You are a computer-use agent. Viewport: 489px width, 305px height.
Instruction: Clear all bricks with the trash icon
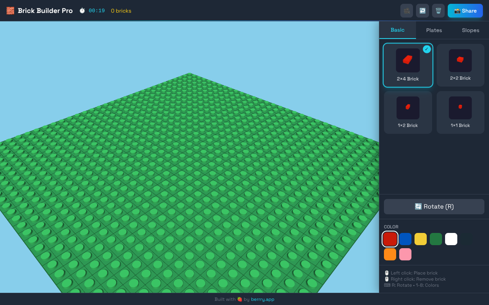click(x=438, y=11)
